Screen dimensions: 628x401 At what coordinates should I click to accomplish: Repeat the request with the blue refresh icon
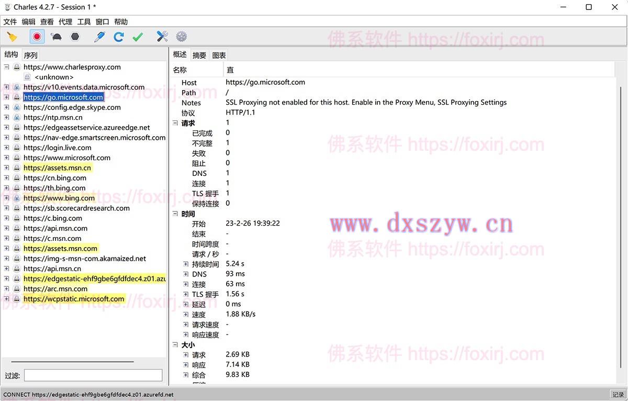tap(119, 37)
